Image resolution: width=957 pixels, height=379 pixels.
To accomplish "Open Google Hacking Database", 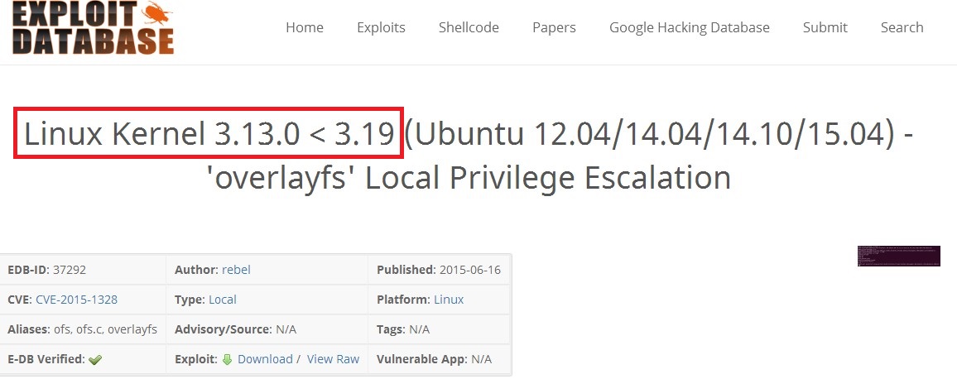I will coord(689,27).
